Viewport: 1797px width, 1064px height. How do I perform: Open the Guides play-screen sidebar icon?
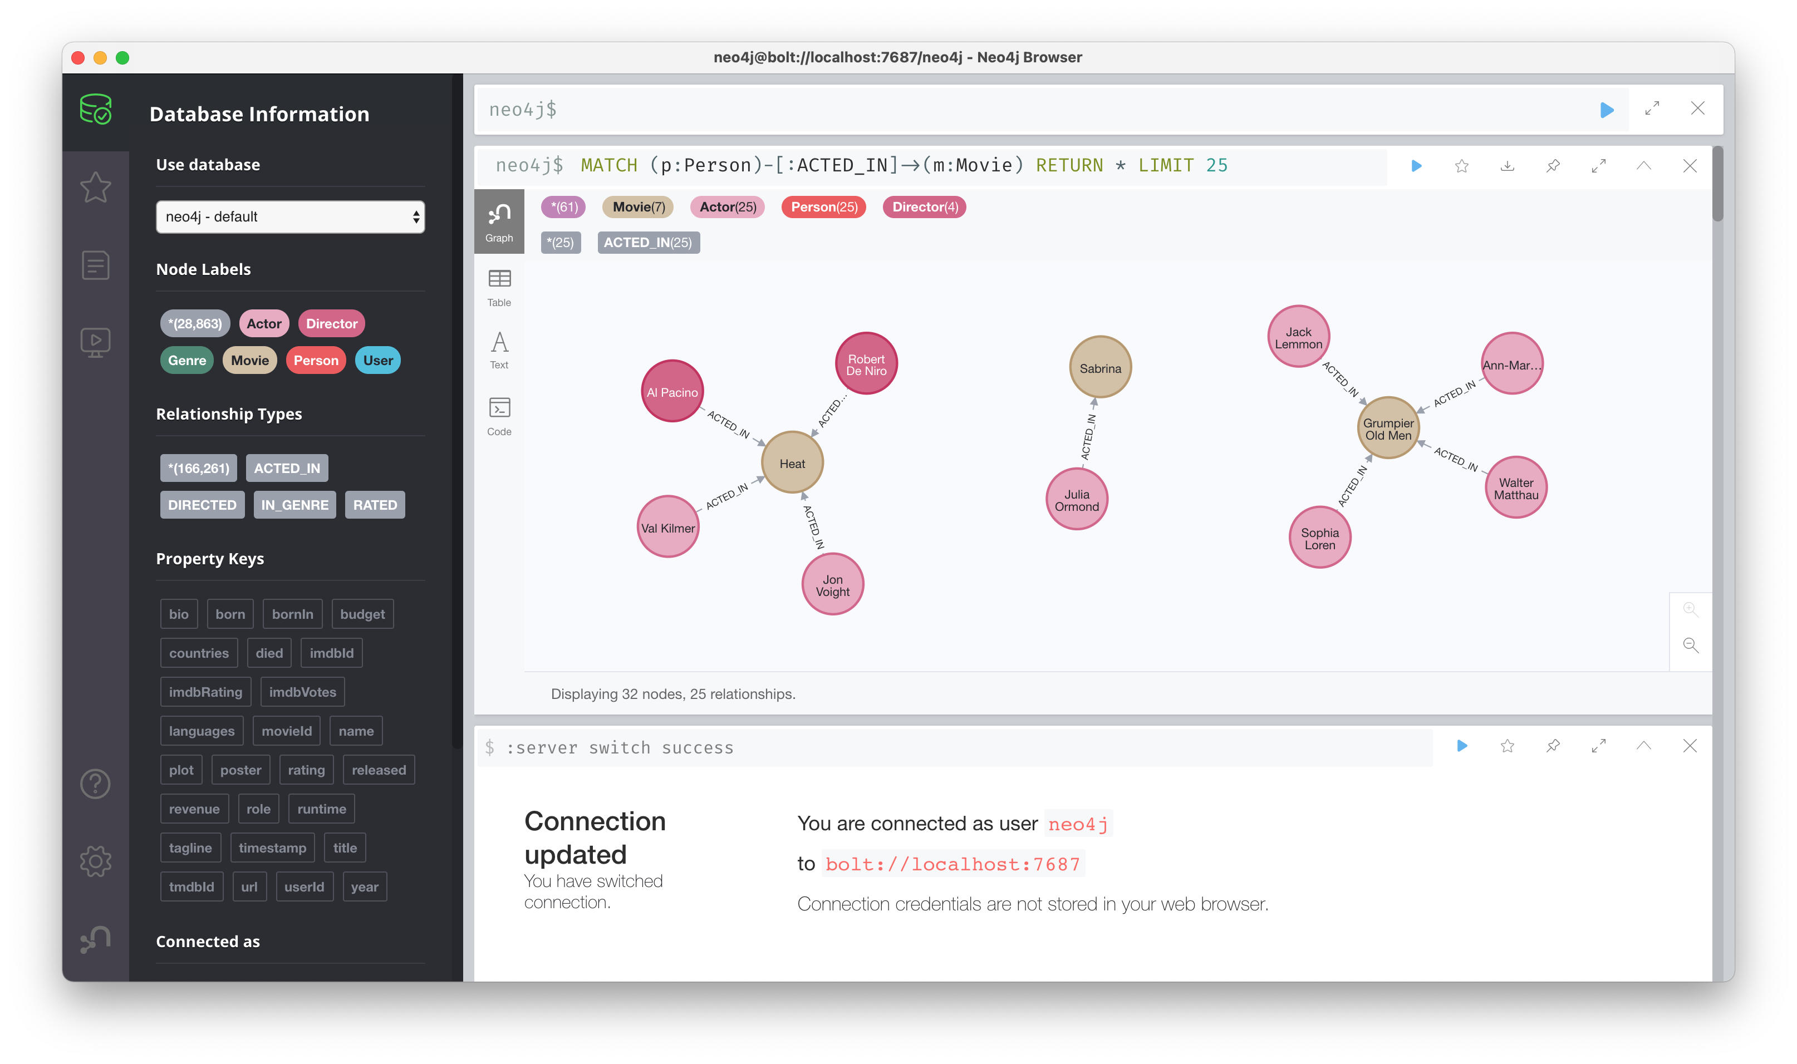pyautogui.click(x=95, y=343)
